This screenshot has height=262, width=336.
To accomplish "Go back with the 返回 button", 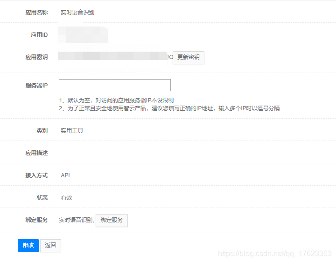I will 50,246.
